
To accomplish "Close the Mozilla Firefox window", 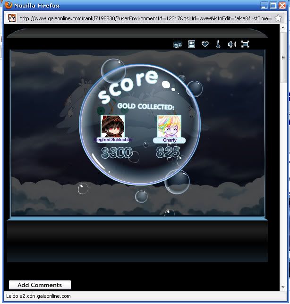I will click(282, 6).
